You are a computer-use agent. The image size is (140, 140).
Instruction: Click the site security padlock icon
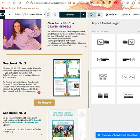(x=32, y=3)
